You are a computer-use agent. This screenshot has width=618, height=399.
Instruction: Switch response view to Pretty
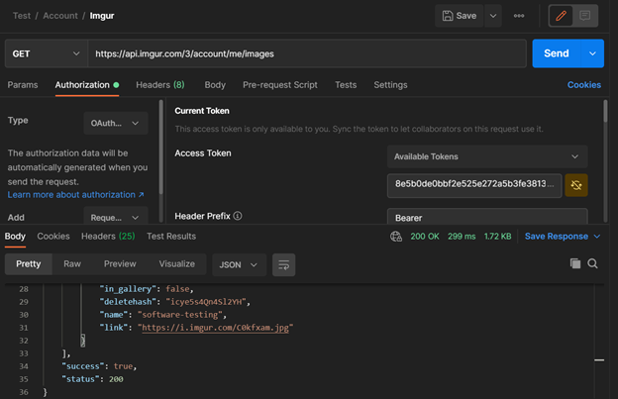click(x=29, y=264)
